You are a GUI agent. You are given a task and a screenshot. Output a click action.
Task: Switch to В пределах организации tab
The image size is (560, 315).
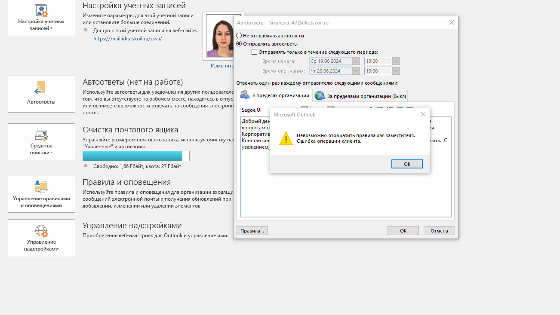click(274, 95)
